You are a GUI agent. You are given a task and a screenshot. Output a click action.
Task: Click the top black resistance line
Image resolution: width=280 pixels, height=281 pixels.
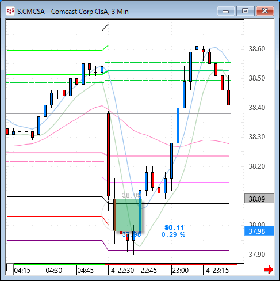(168, 24)
